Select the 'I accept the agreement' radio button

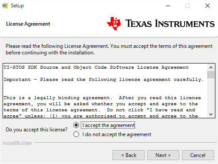pos(76,125)
